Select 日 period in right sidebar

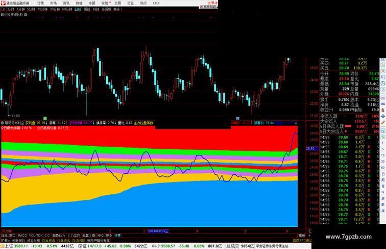click(x=383, y=174)
